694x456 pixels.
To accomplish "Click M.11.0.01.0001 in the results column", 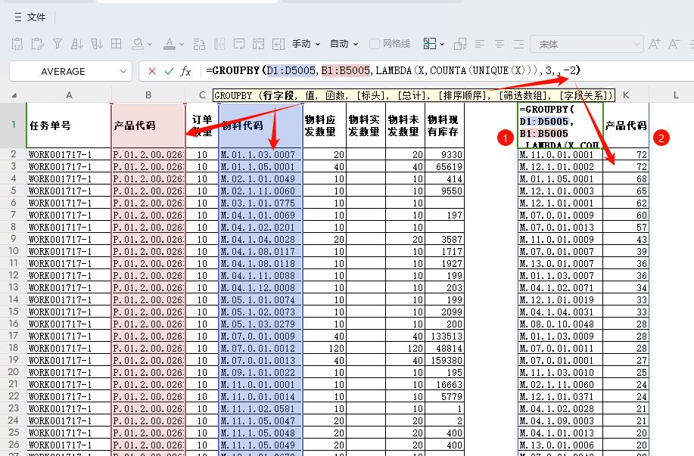I will [560, 154].
